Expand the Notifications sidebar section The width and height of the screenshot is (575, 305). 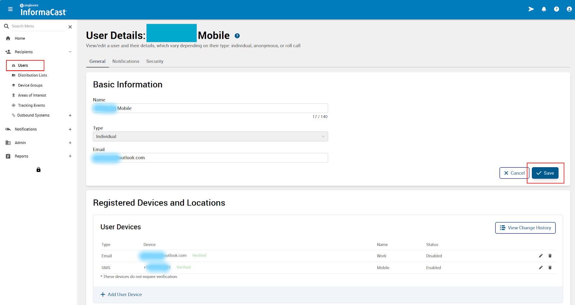coord(70,129)
